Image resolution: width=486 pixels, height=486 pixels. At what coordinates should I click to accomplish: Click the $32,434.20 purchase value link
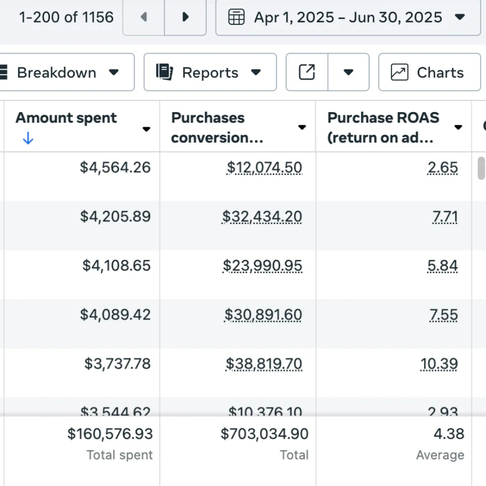click(x=262, y=217)
